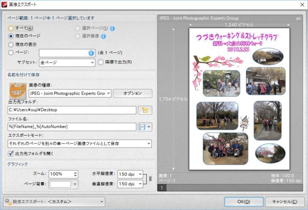This screenshot has width=308, height=210.
Task: Click the info icon inside the ページ field
Action: [92, 53]
